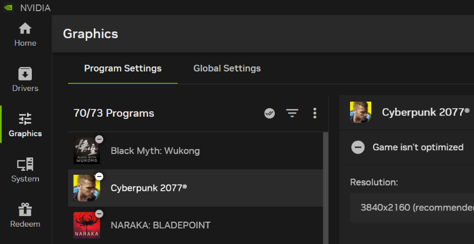Select Black Myth: Wukong from program list
The height and width of the screenshot is (244, 474).
(155, 151)
